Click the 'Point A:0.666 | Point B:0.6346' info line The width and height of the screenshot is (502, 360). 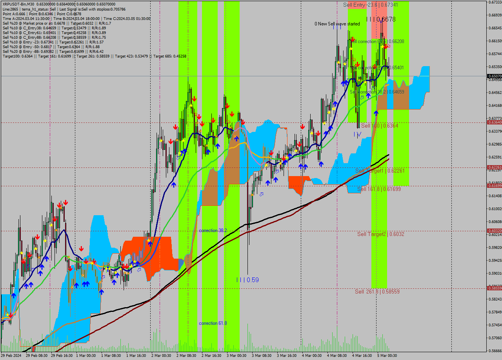click(42, 14)
